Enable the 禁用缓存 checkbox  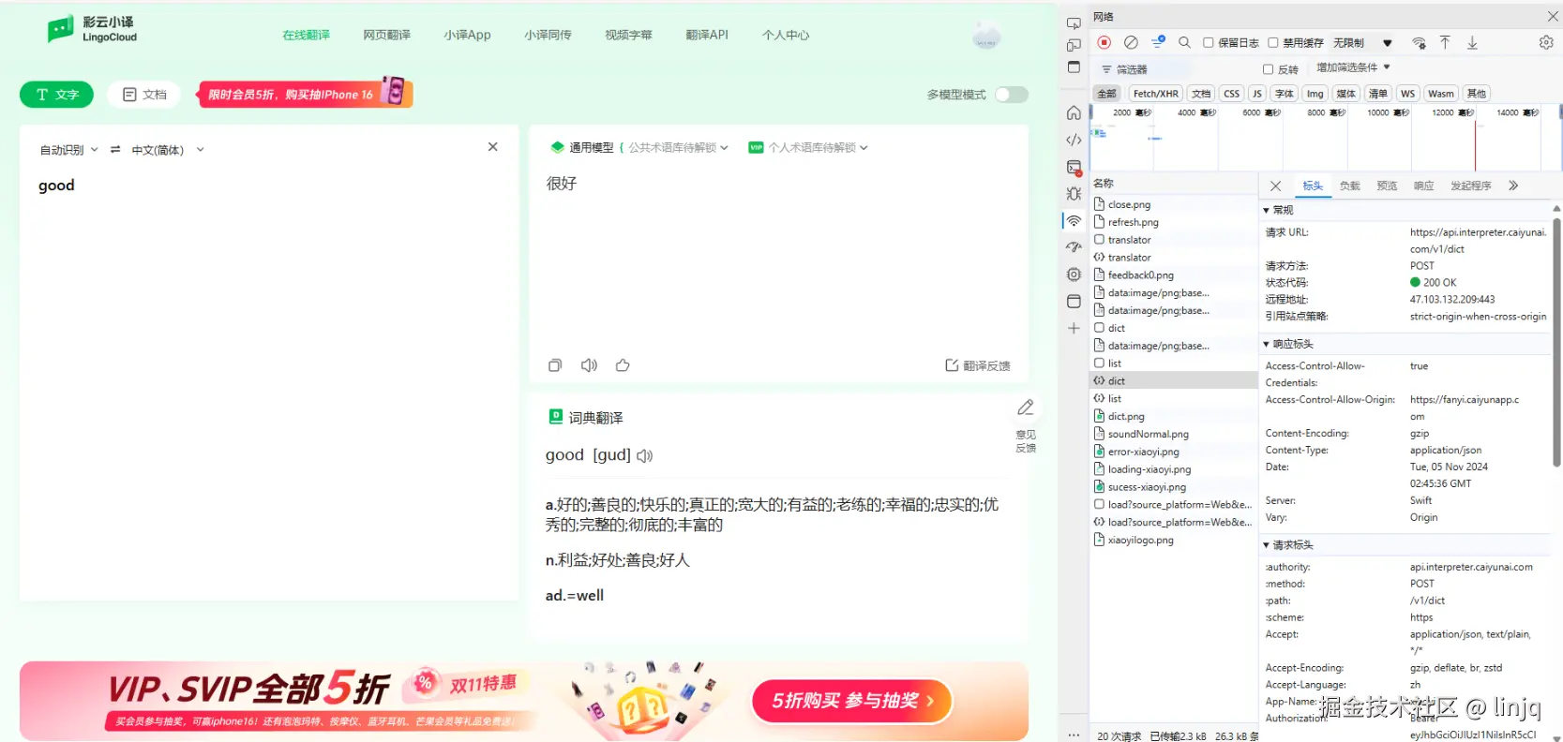click(1273, 42)
